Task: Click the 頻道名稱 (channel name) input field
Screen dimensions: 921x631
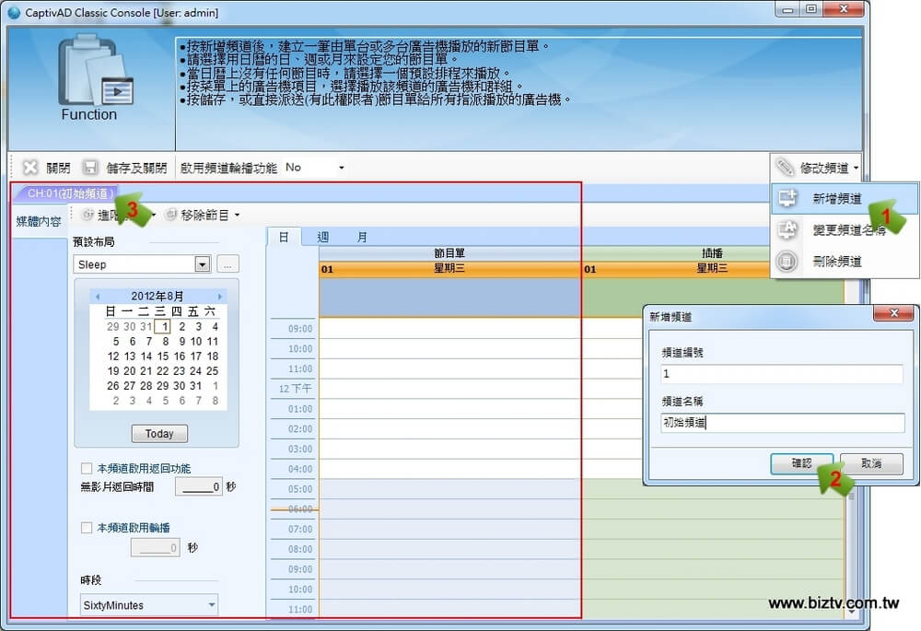Action: pos(782,423)
